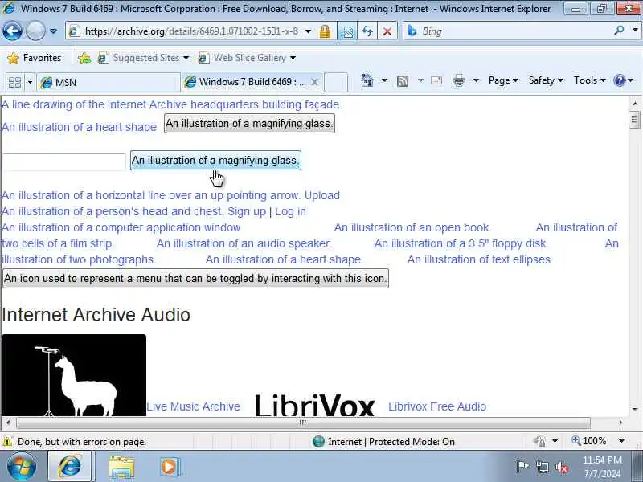Open the Safety menu
This screenshot has height=482, width=643.
[x=546, y=80]
